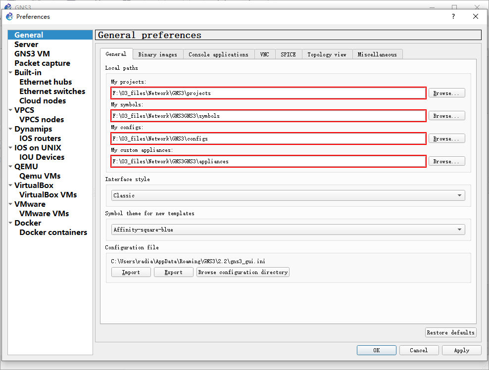This screenshot has height=370, width=489.
Task: Open the VNC tab
Action: point(264,54)
